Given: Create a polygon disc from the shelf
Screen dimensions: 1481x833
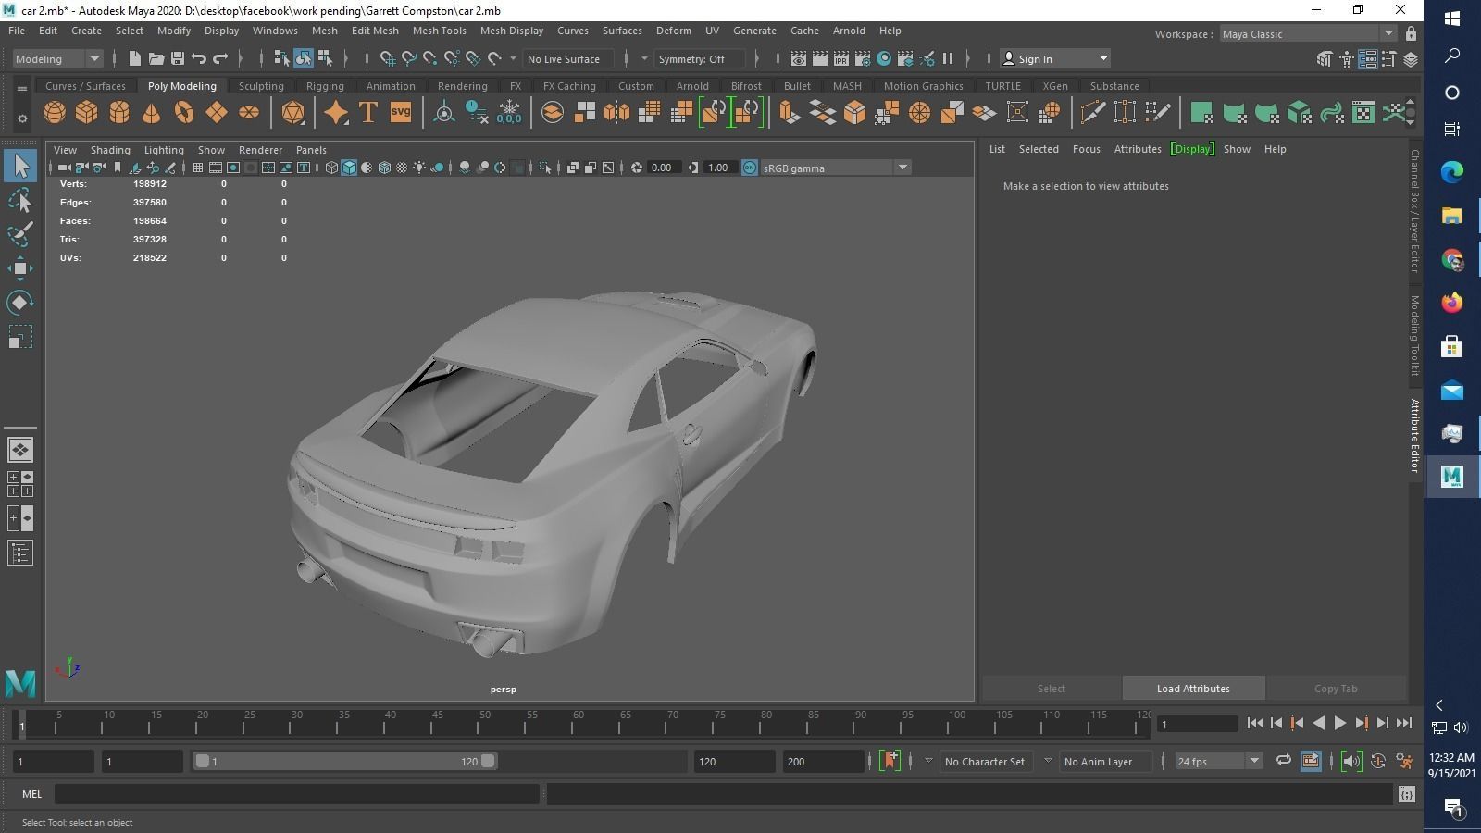Looking at the screenshot, I should (x=249, y=112).
